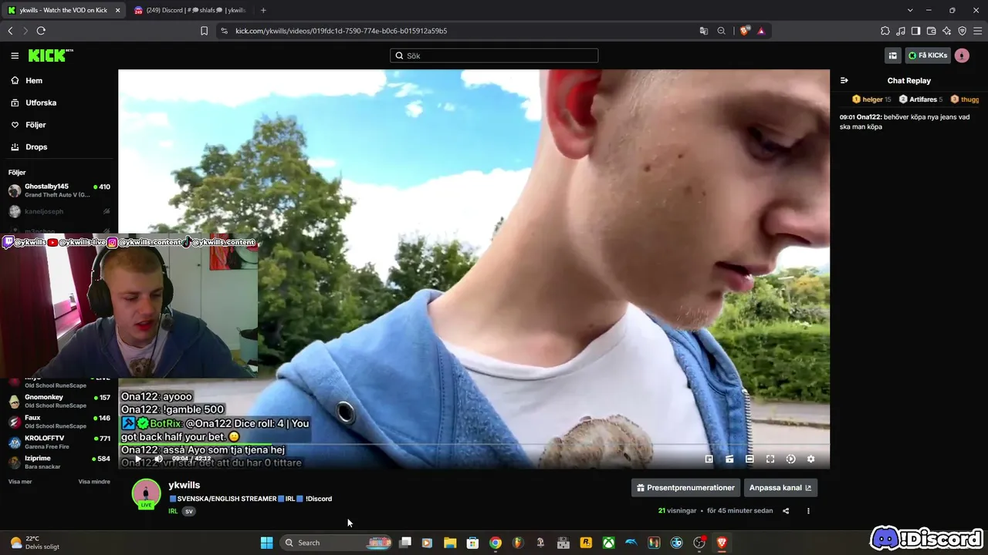The height and width of the screenshot is (555, 988).
Task: Open the IRL category link
Action: pos(173,511)
